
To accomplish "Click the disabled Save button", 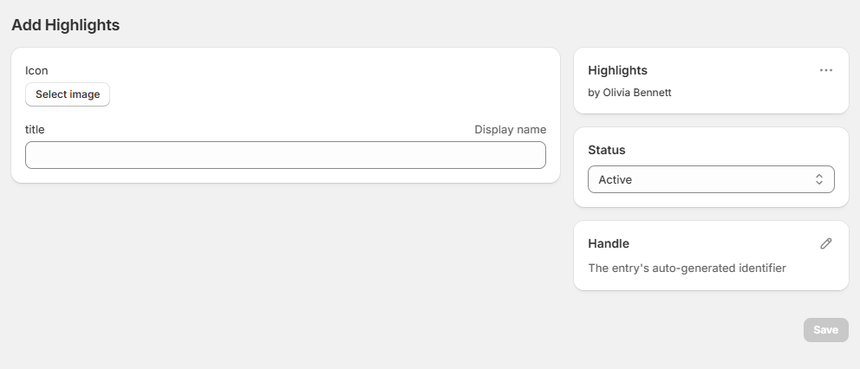I will pos(825,330).
